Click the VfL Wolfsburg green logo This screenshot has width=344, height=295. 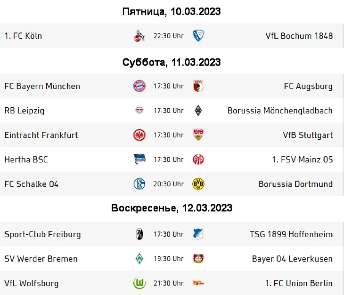pos(139,283)
